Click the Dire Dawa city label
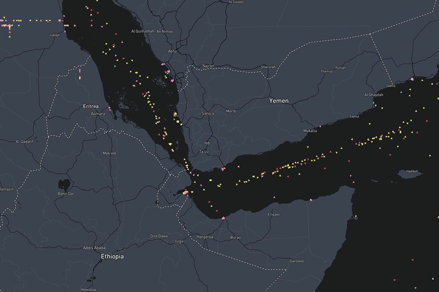 [x=159, y=236]
